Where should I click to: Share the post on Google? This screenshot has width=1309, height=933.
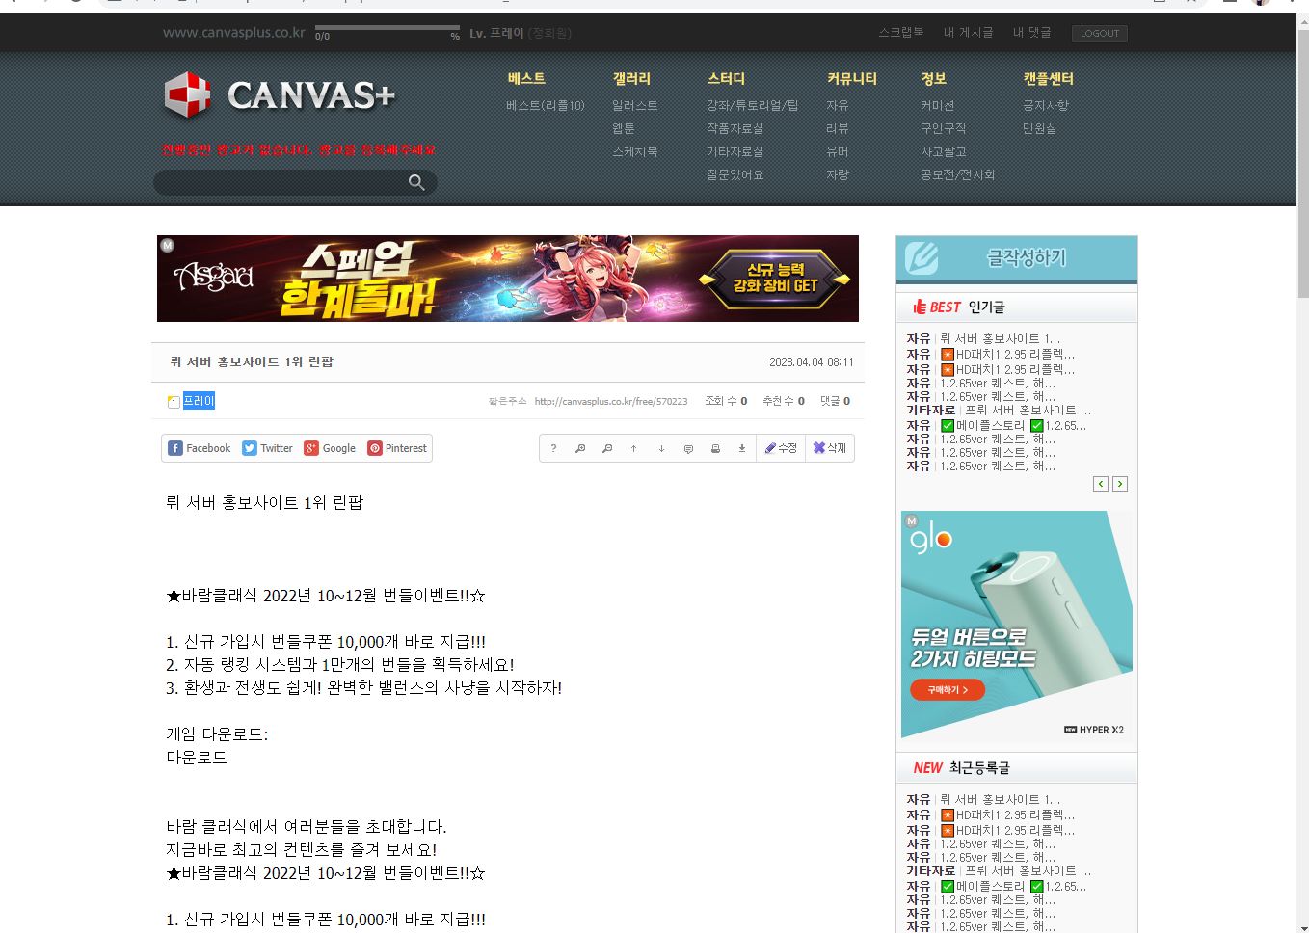coord(330,448)
